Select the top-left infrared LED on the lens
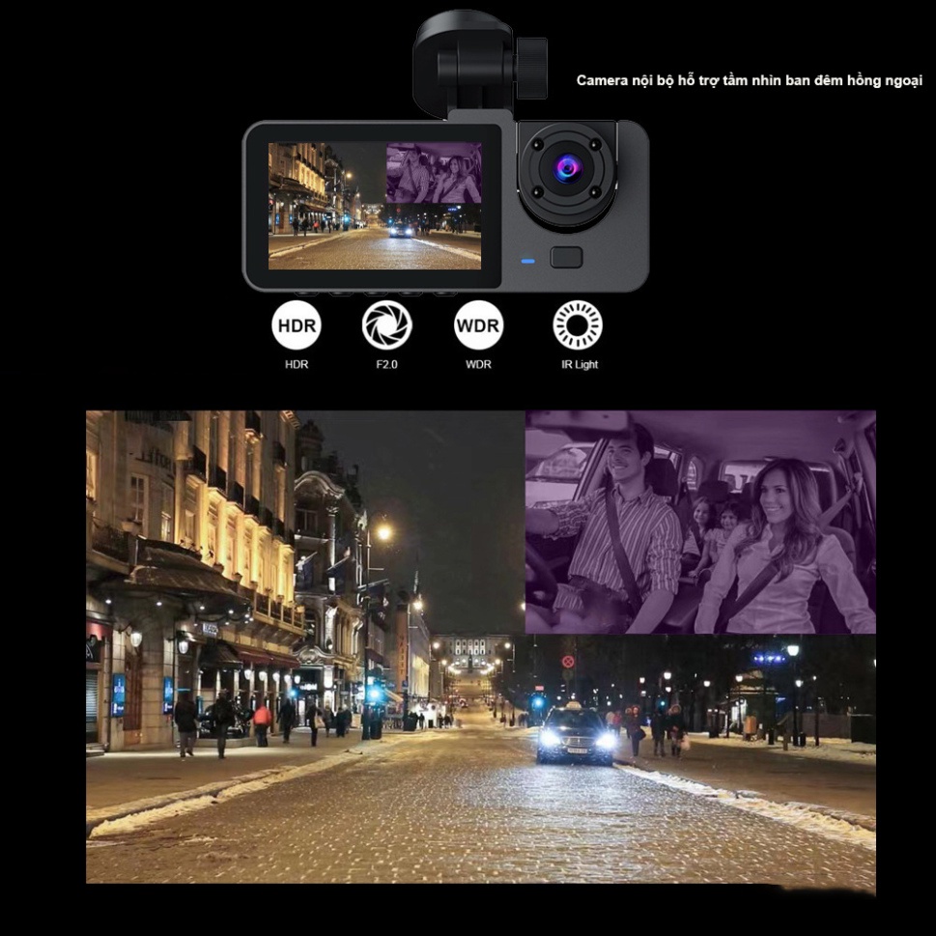 click(x=538, y=144)
